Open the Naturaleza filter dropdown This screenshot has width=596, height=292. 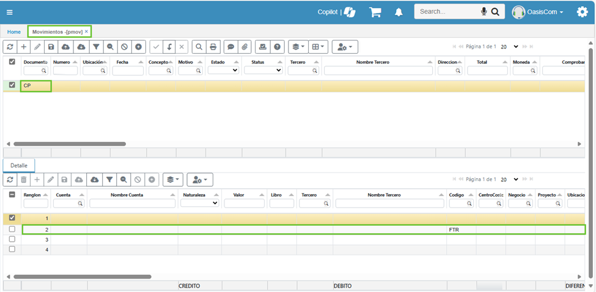(x=199, y=203)
